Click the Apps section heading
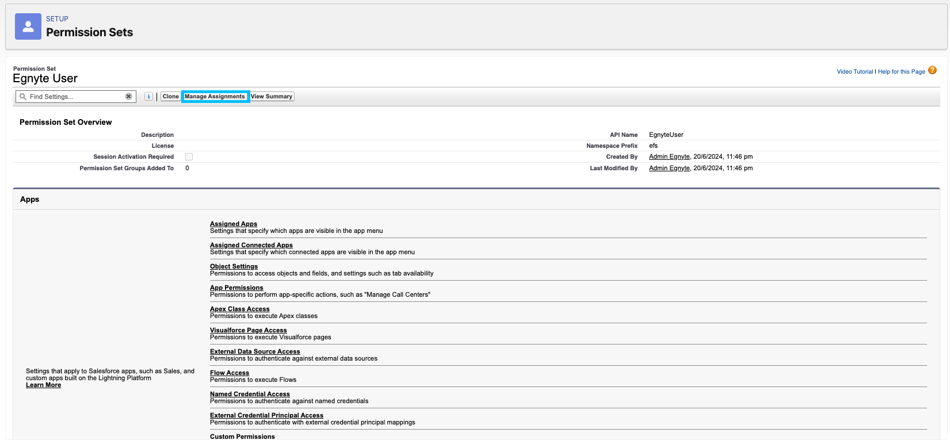 click(x=30, y=199)
